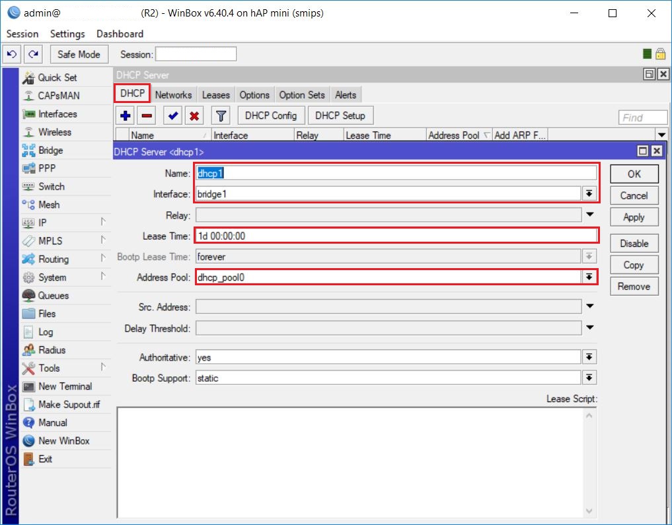Switch to the Options tab
The height and width of the screenshot is (525, 672).
click(x=254, y=94)
